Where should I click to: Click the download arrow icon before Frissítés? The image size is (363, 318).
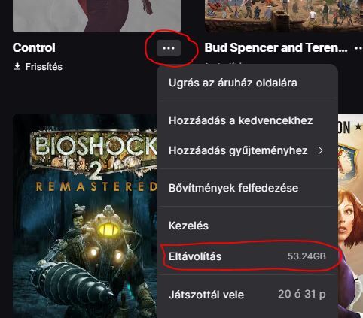(17, 66)
